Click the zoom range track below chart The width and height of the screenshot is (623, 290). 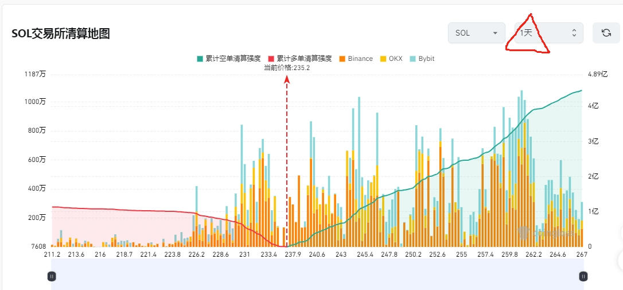pyautogui.click(x=316, y=274)
